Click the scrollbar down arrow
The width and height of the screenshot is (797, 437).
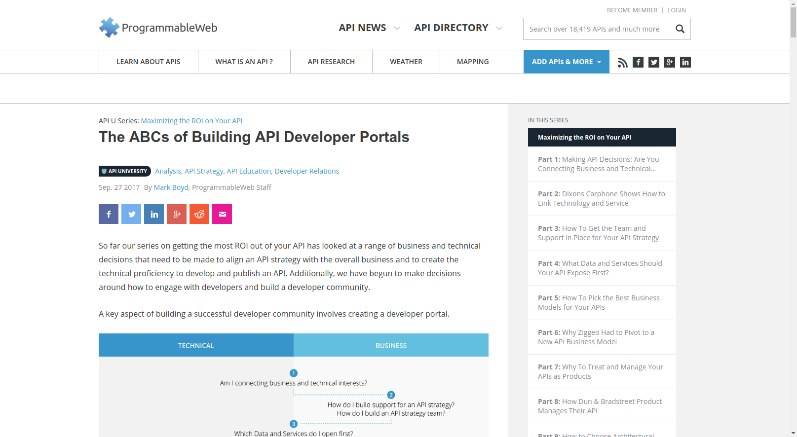point(793,434)
